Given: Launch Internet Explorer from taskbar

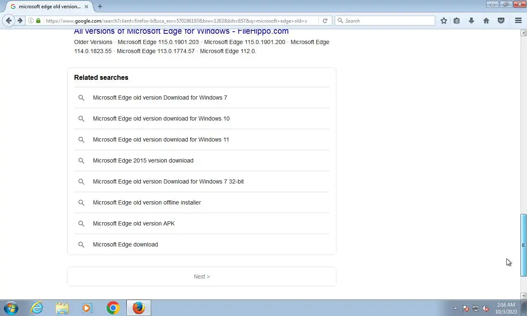Looking at the screenshot, I should 37,308.
